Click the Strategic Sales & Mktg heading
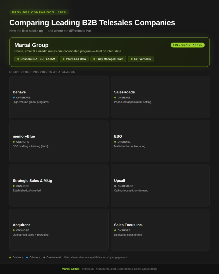219x274 pixels. click(32, 181)
